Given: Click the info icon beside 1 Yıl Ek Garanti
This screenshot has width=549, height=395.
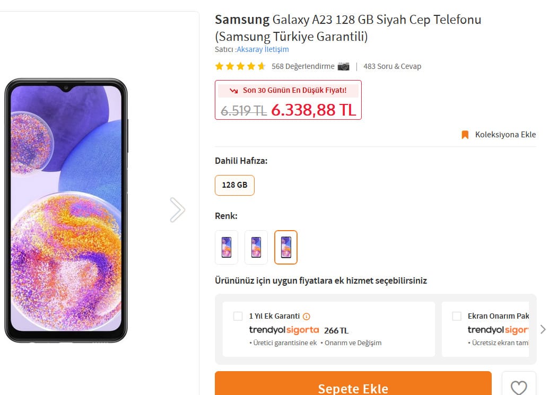Looking at the screenshot, I should 307,316.
